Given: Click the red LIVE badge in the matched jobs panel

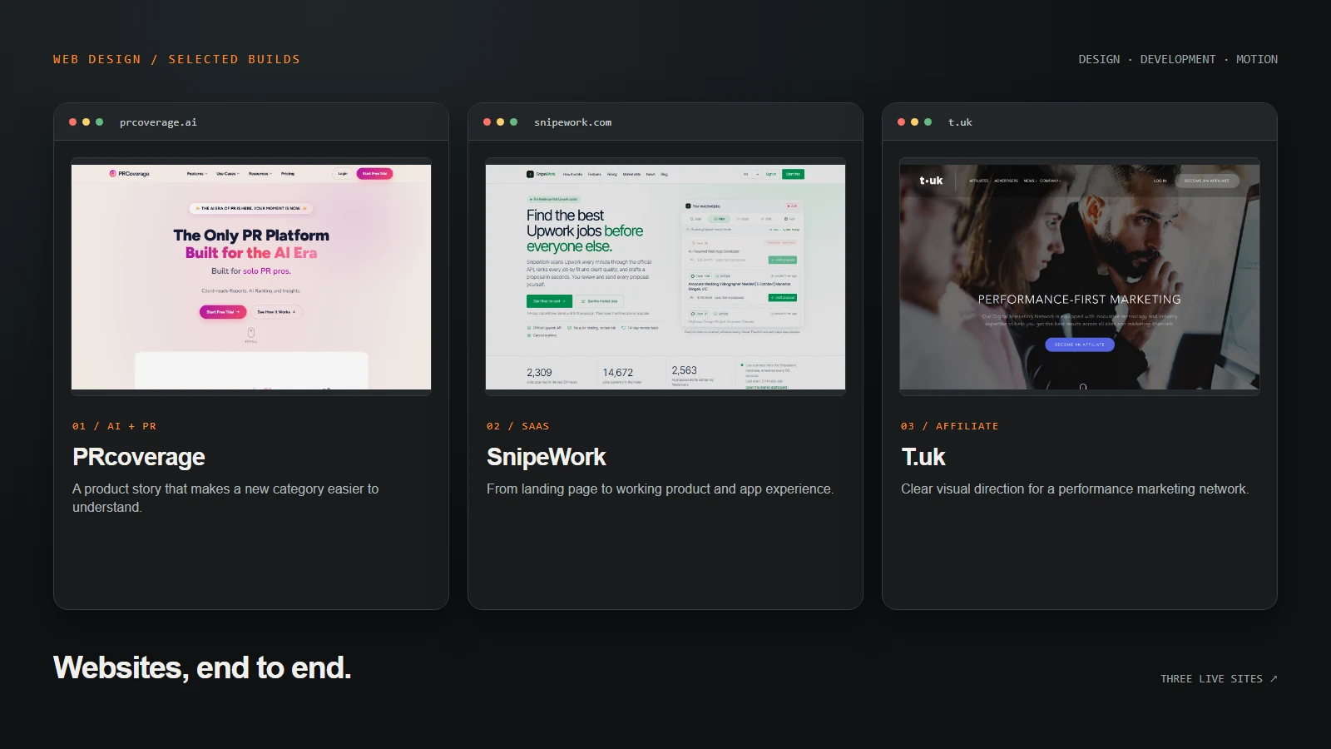Looking at the screenshot, I should point(792,206).
